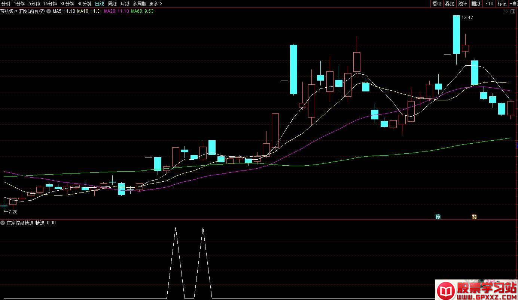The width and height of the screenshot is (518, 300).
Task: Activate the 画线 drawing tools button
Action: (x=476, y=4)
